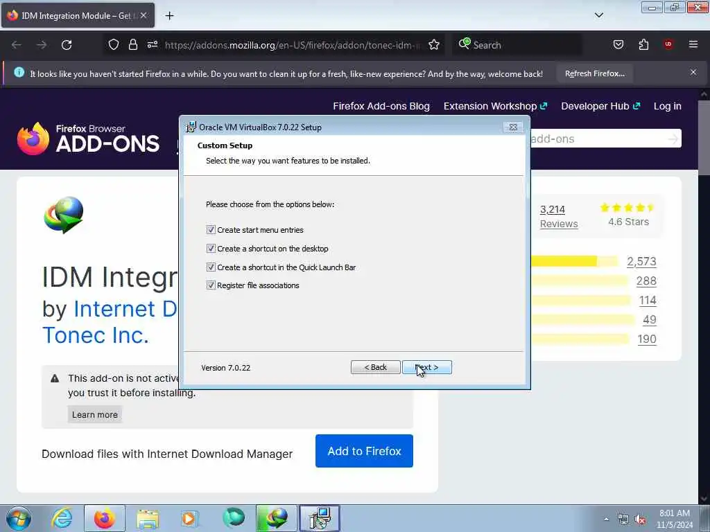Show site security padlock info
Viewport: 710px width, 532px height.
[132, 44]
